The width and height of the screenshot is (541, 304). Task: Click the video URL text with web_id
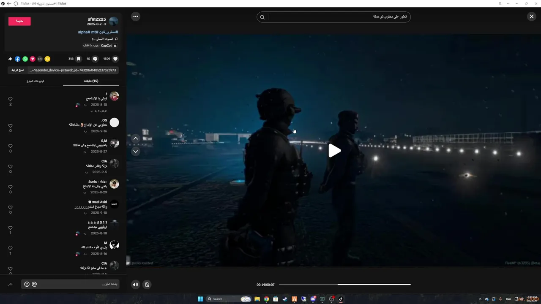[x=73, y=70]
